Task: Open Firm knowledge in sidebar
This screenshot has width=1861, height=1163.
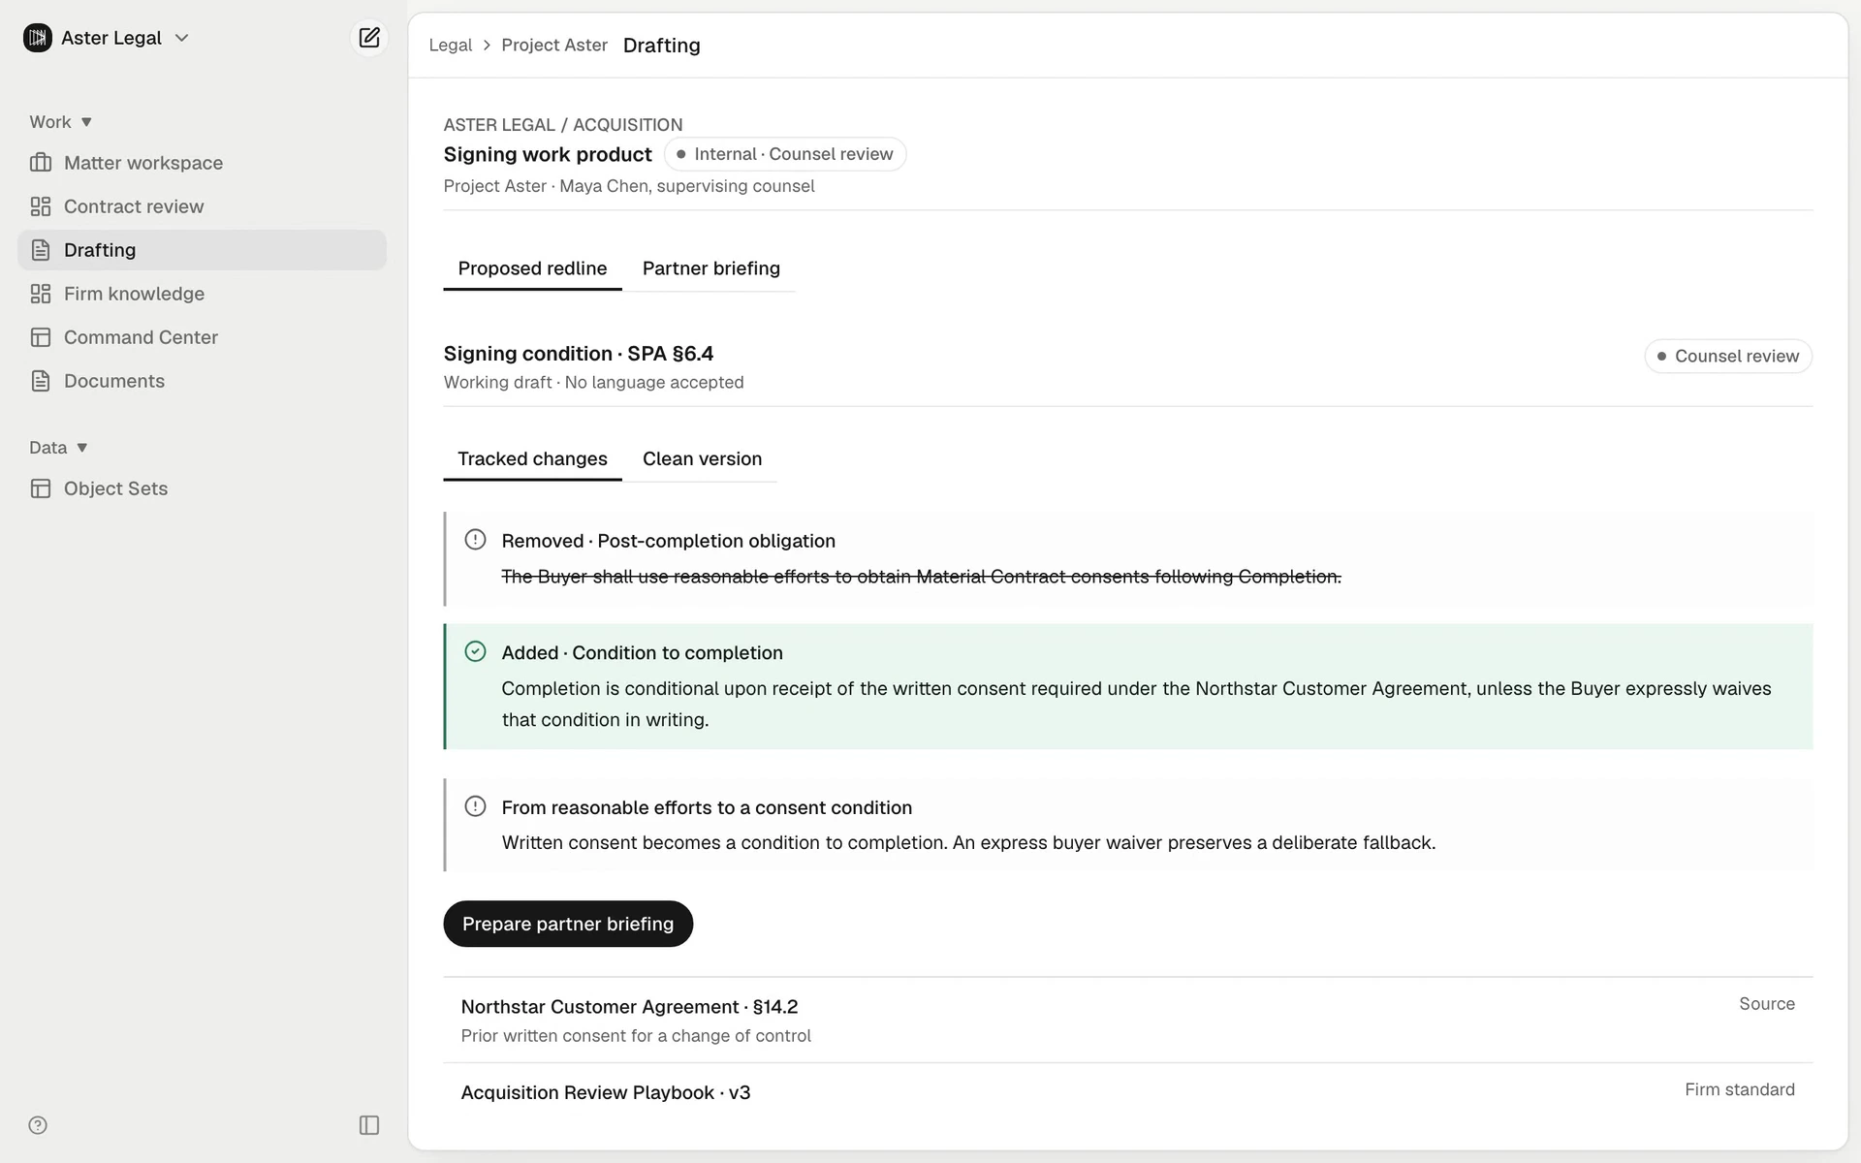Action: coord(202,294)
